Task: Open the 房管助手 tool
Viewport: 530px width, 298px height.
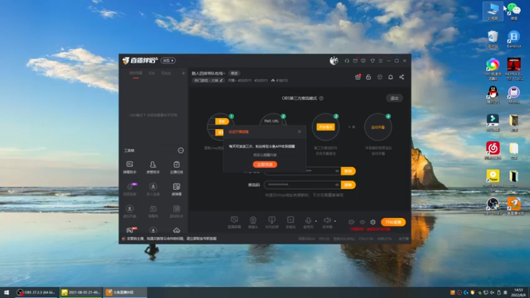Action: 153,168
